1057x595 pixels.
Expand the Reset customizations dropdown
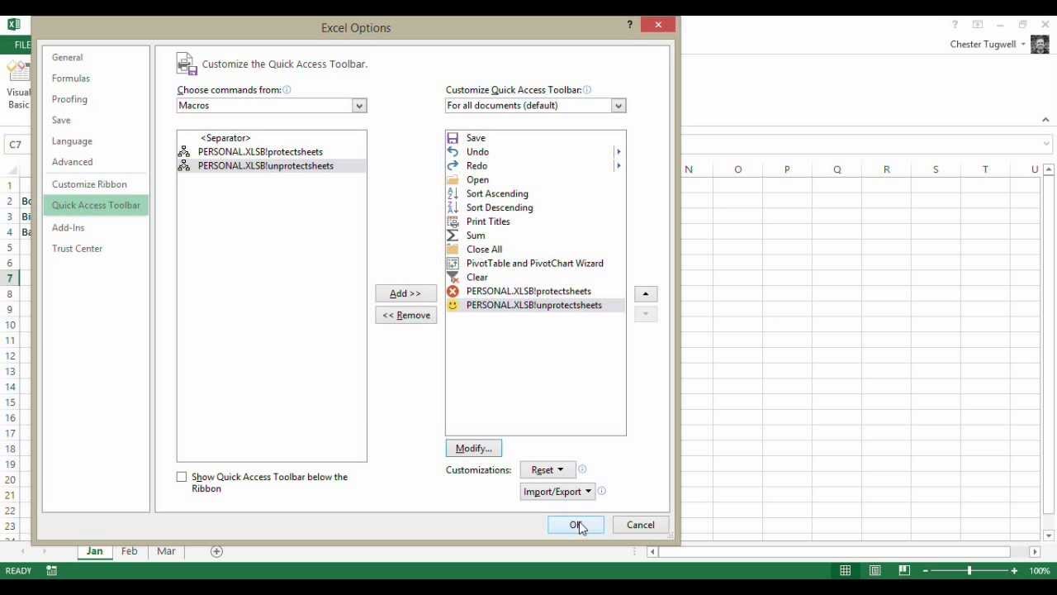[x=547, y=469]
